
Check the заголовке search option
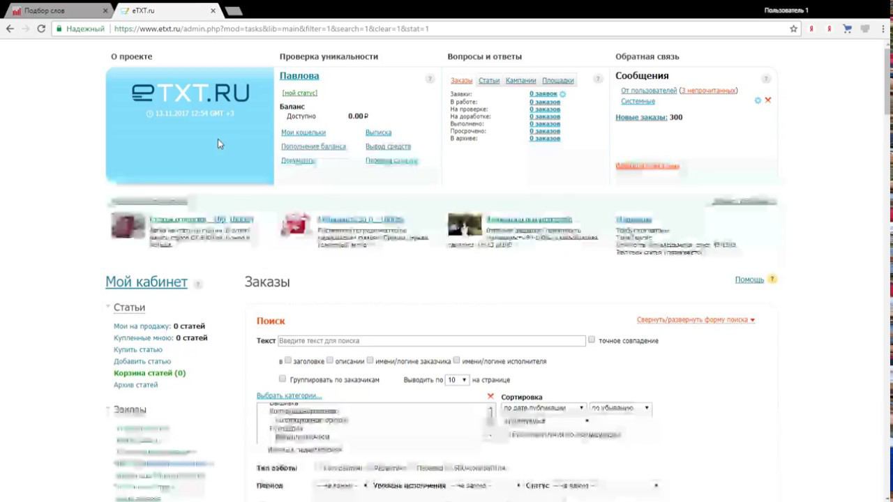pos(287,360)
